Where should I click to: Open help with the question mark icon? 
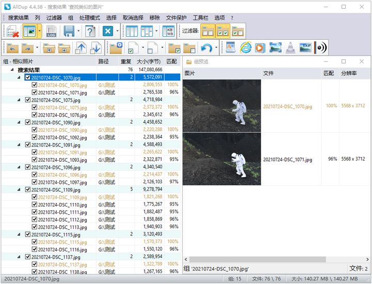(90, 31)
